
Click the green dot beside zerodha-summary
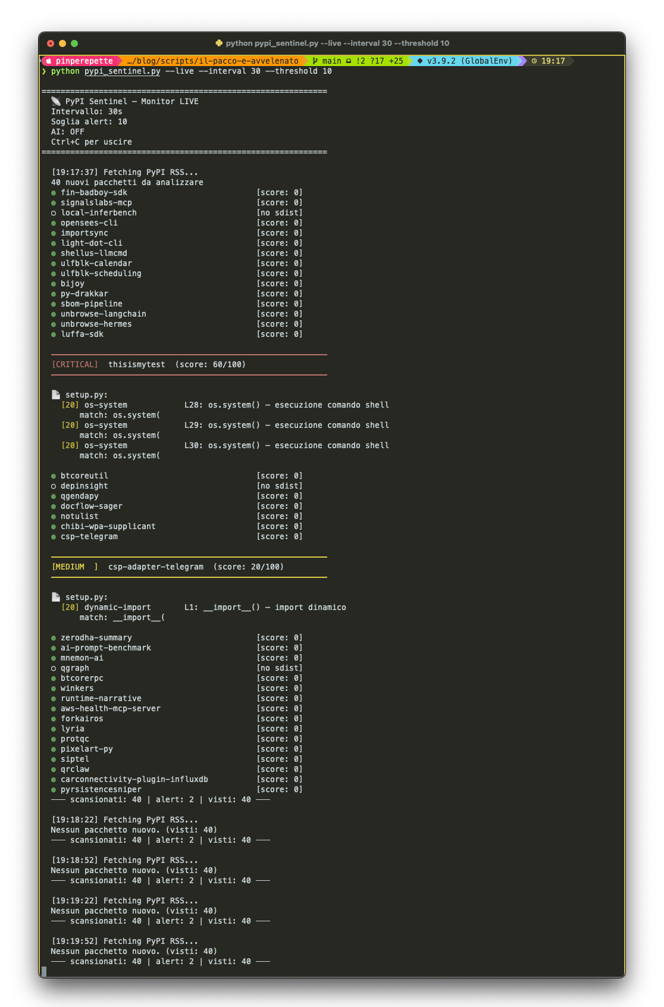54,638
